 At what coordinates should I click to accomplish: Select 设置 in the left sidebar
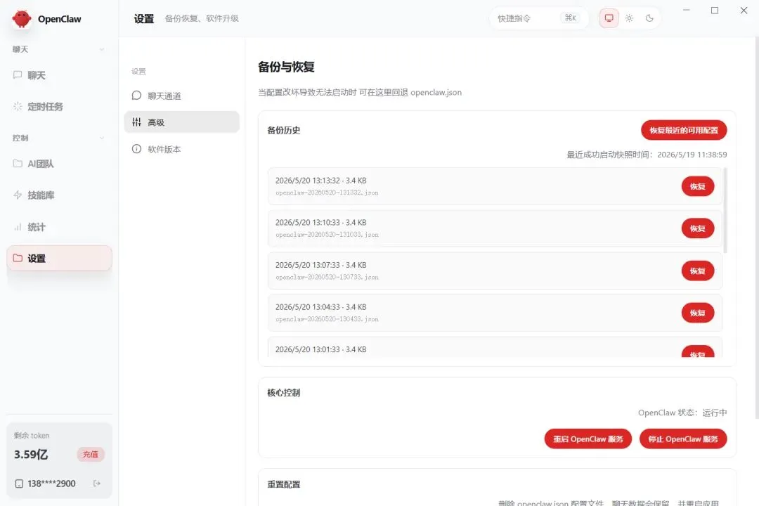59,258
